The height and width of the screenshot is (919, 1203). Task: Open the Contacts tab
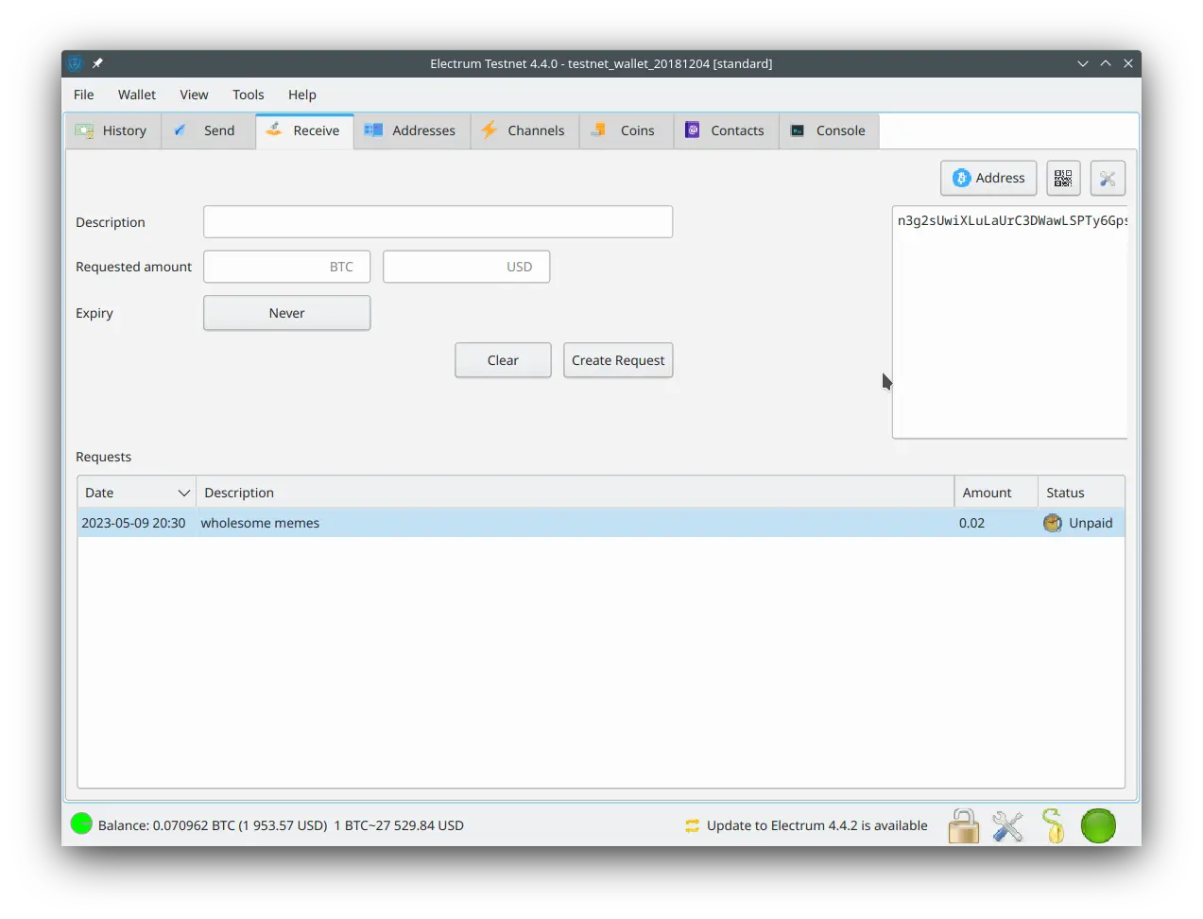[x=726, y=130]
